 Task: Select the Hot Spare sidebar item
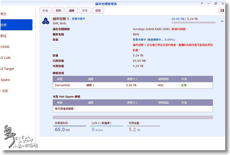(x=5, y=80)
